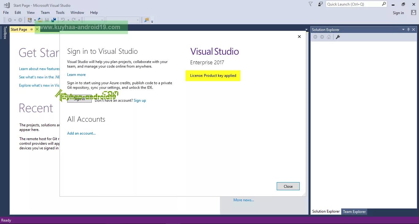Click the Visual Studio logo in the title bar
The image size is (419, 224).
coord(6,5)
